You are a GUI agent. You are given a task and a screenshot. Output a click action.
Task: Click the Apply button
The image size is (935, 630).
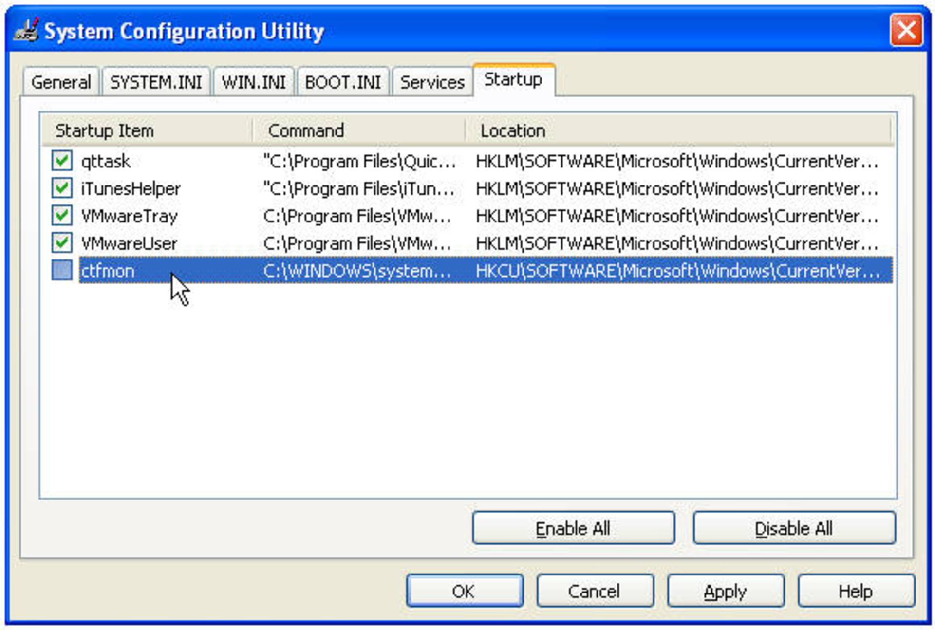725,591
